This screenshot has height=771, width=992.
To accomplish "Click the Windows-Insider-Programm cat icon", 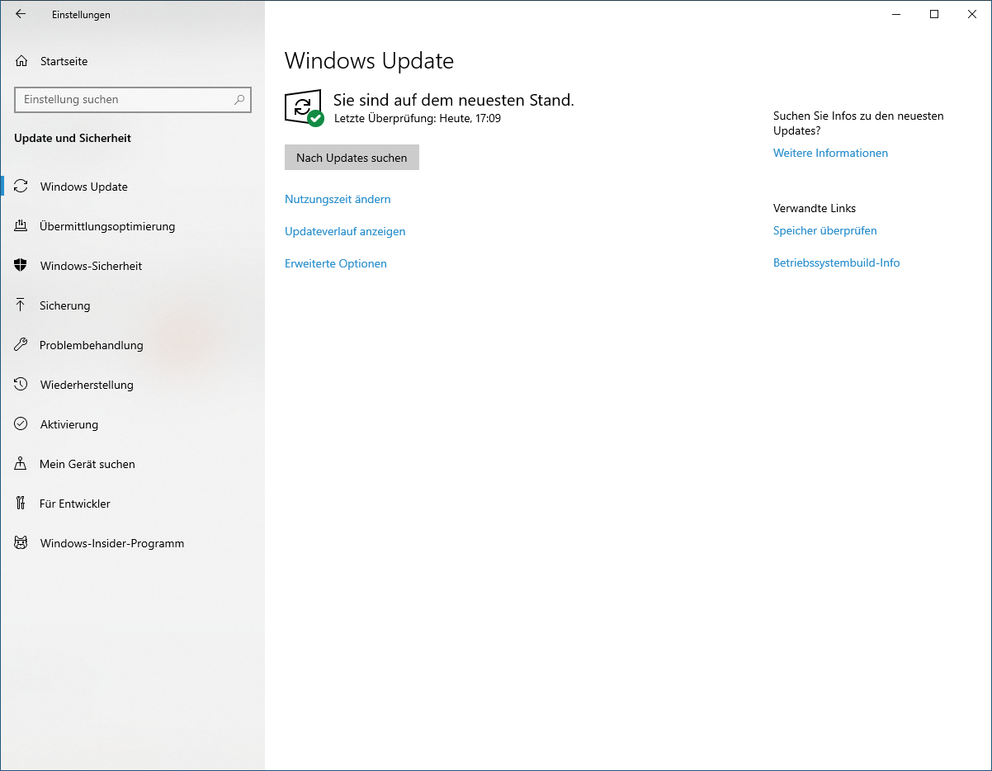I will coord(21,543).
